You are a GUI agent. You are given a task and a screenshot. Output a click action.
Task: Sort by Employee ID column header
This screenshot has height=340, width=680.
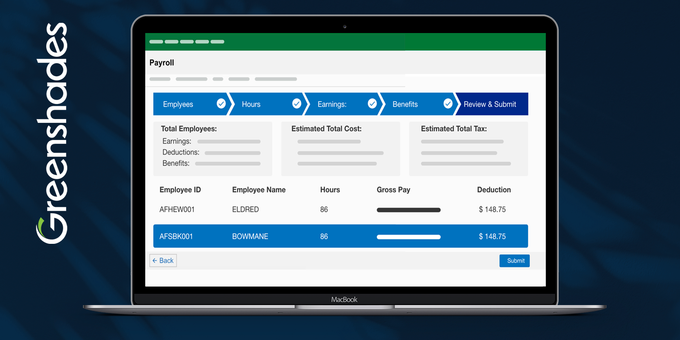coord(180,190)
